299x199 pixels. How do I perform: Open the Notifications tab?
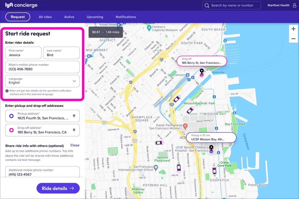(x=126, y=17)
